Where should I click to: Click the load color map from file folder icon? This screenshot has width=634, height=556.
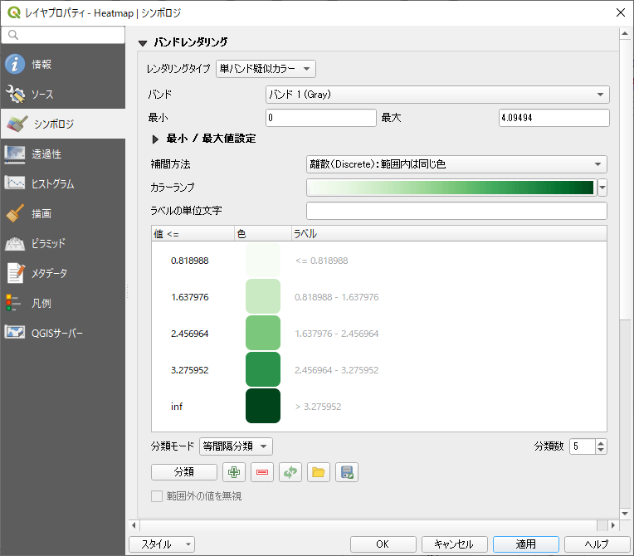click(x=318, y=472)
